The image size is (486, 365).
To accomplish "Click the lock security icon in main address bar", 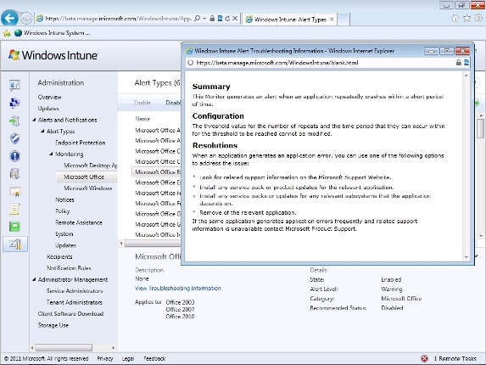I will pos(212,19).
